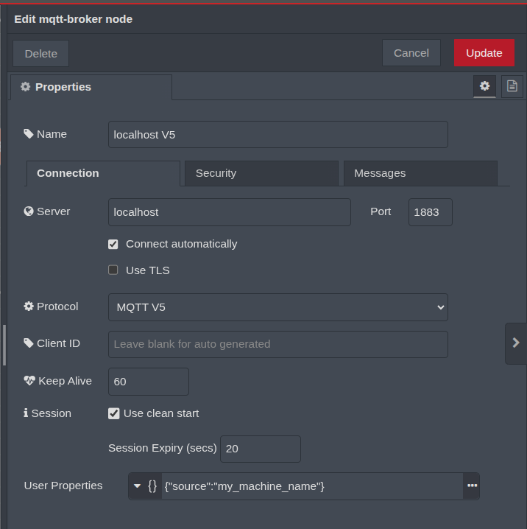Delete this mqtt-broker node
The width and height of the screenshot is (527, 529).
click(41, 54)
